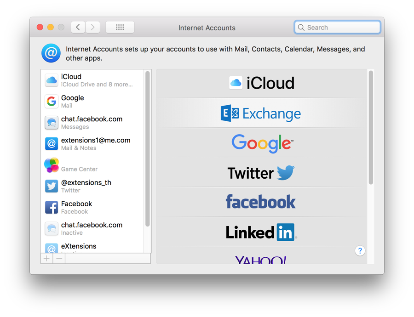Select the Game Center label text
Image resolution: width=414 pixels, height=317 pixels.
(79, 170)
